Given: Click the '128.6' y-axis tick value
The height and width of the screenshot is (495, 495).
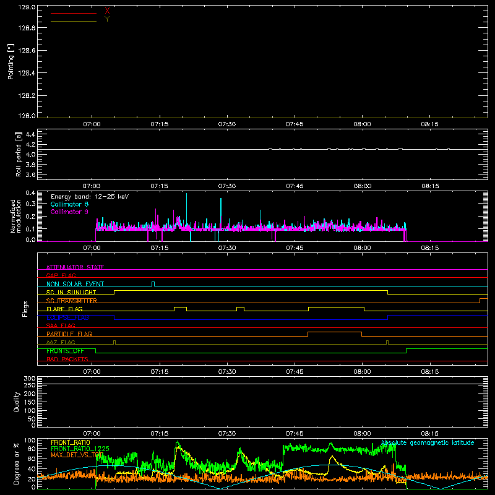Looking at the screenshot, I should pyautogui.click(x=27, y=50).
